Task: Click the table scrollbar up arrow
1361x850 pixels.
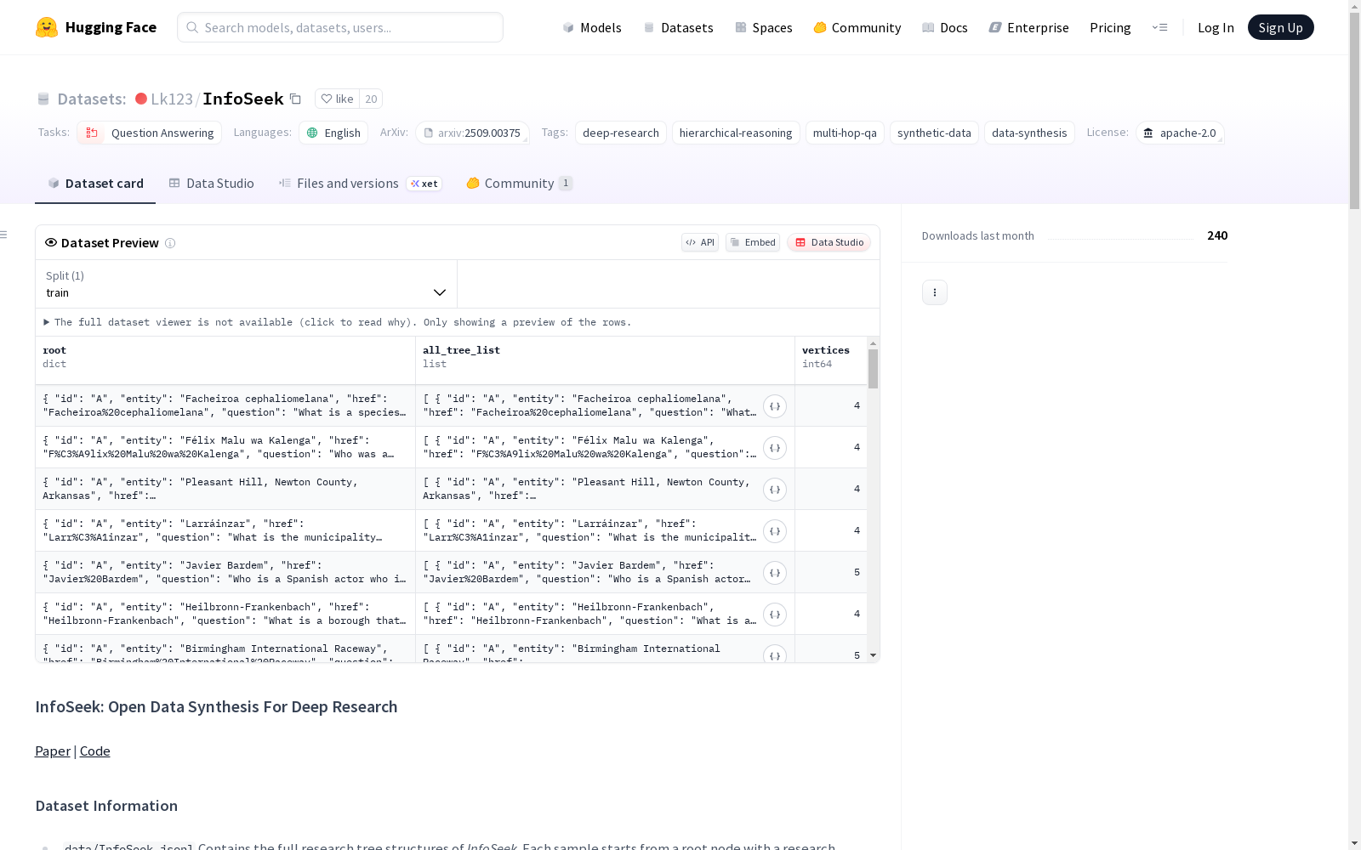Action: click(x=873, y=343)
